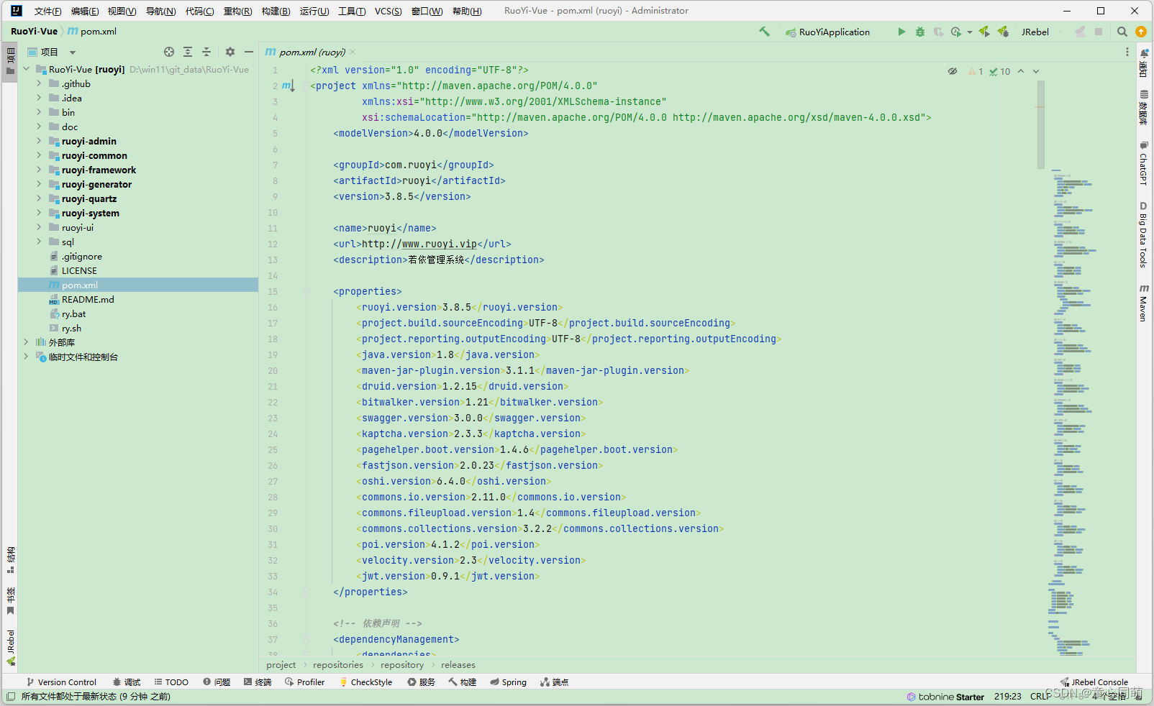Expand ruoyi-framework module tree node

click(x=39, y=170)
